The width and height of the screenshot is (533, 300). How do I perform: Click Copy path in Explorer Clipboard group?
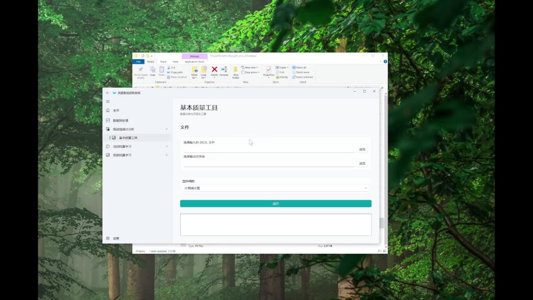coord(175,72)
